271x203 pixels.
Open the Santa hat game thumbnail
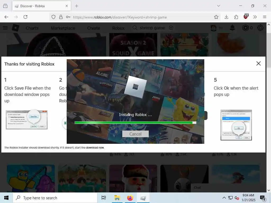click(133, 178)
